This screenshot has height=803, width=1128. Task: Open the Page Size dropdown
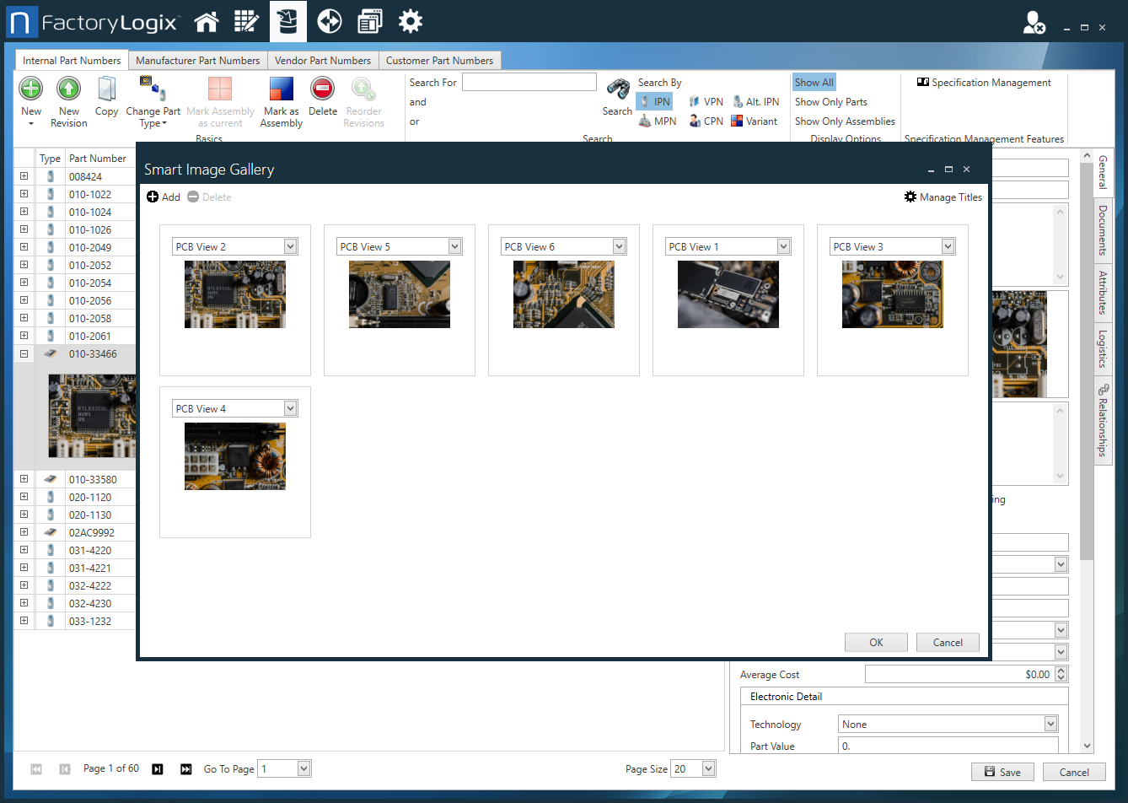[708, 768]
